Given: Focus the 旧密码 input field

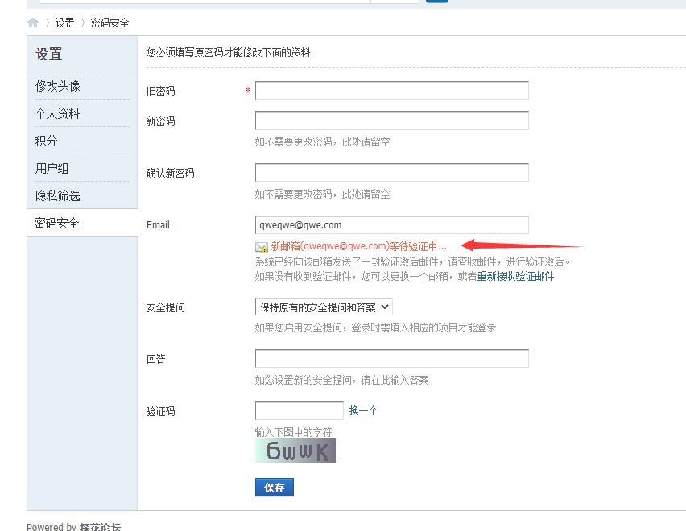Looking at the screenshot, I should [391, 91].
